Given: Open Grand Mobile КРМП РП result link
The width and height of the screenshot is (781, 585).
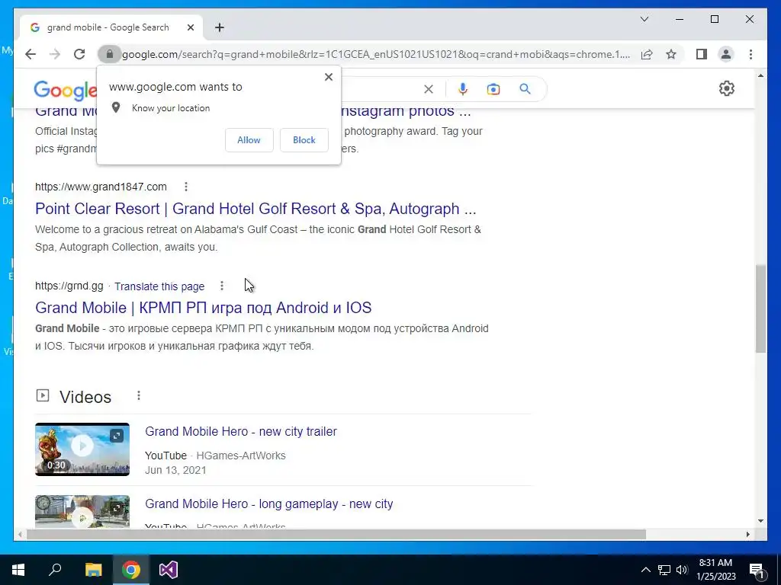Looking at the screenshot, I should [203, 308].
